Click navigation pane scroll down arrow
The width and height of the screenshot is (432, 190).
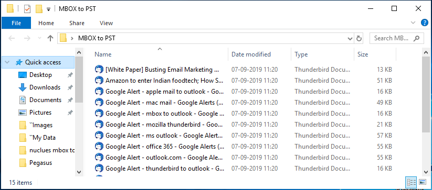(x=79, y=172)
